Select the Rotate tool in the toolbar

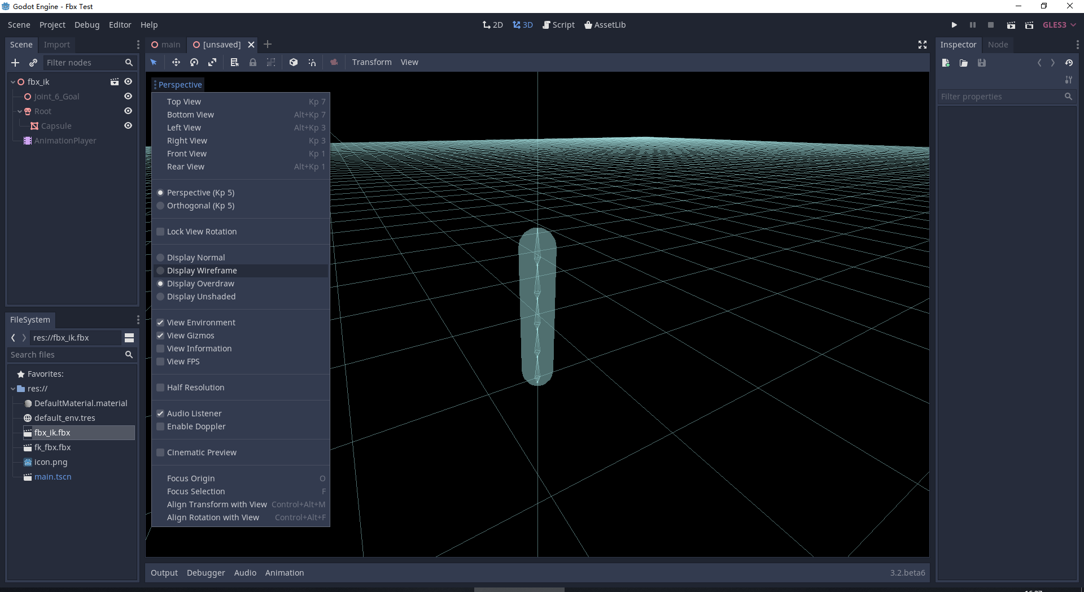194,62
